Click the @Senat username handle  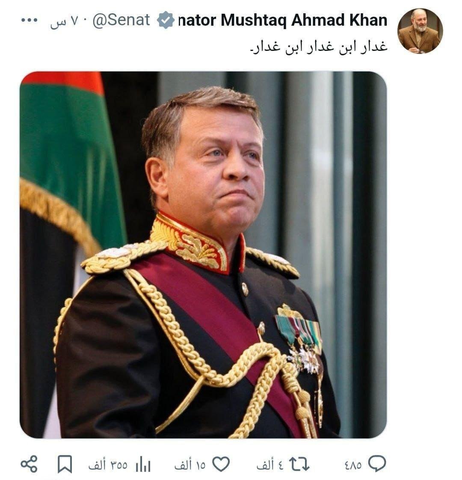(121, 20)
